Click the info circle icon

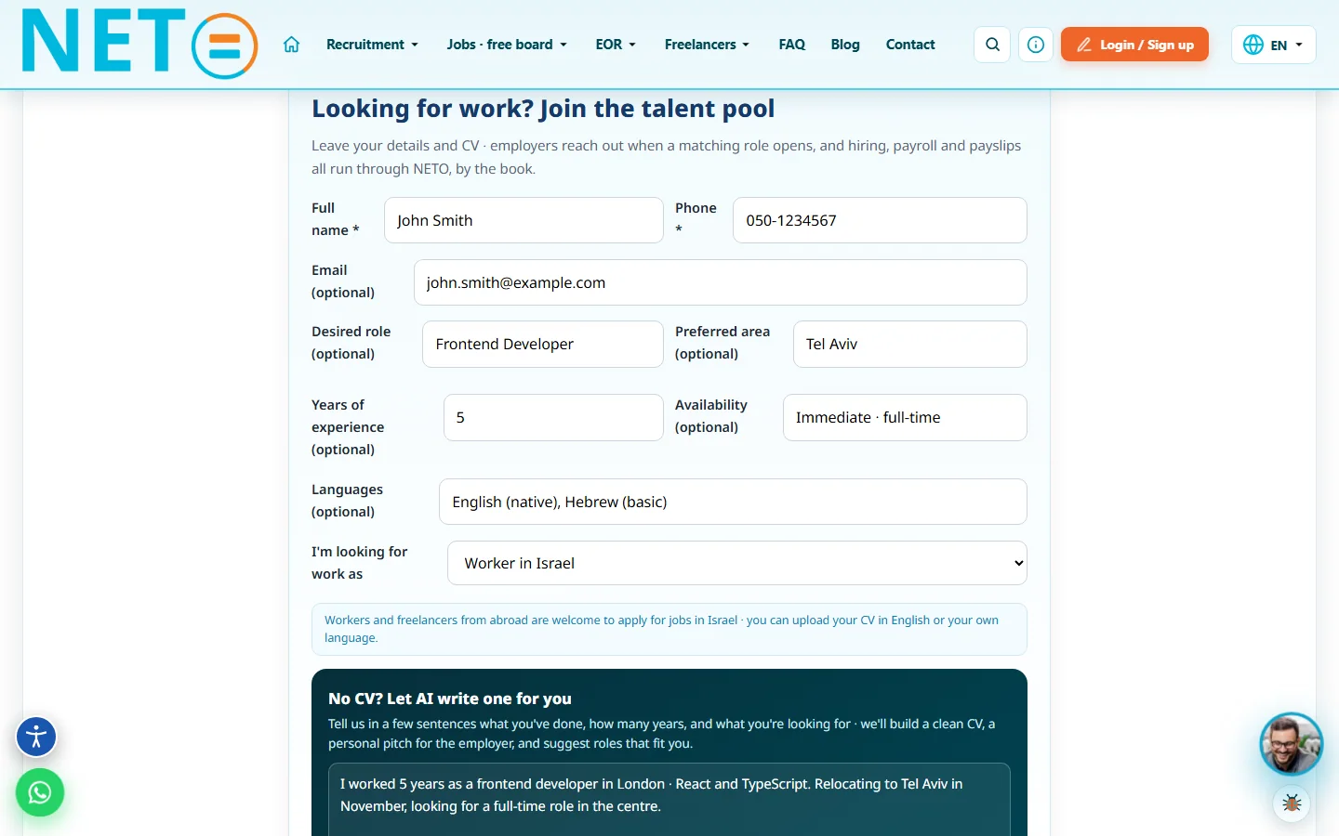coord(1036,45)
